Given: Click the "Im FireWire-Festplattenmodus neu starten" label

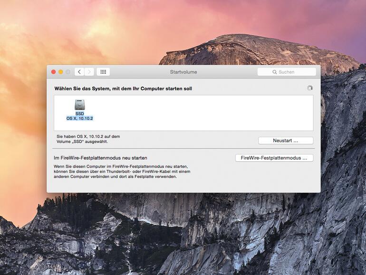Looking at the screenshot, I should (x=100, y=158).
